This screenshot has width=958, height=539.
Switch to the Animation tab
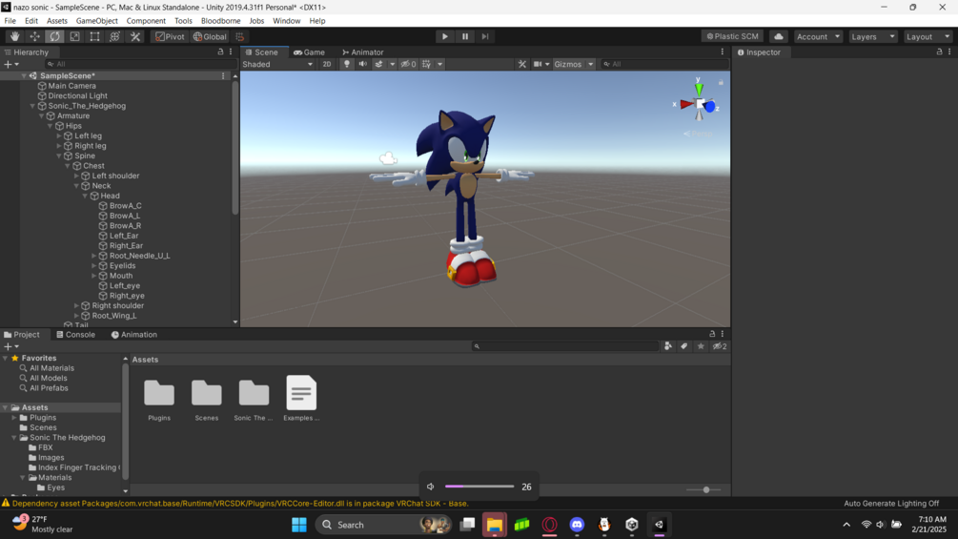(133, 335)
